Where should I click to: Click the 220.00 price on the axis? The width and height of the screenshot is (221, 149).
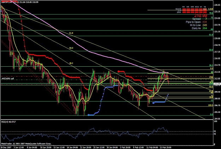(x=217, y=38)
